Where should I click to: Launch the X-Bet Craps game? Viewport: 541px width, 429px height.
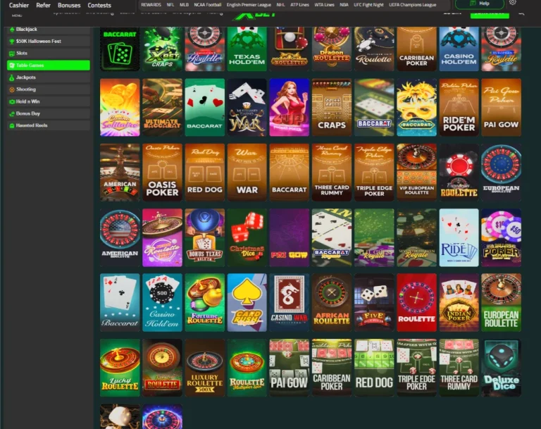(162, 49)
